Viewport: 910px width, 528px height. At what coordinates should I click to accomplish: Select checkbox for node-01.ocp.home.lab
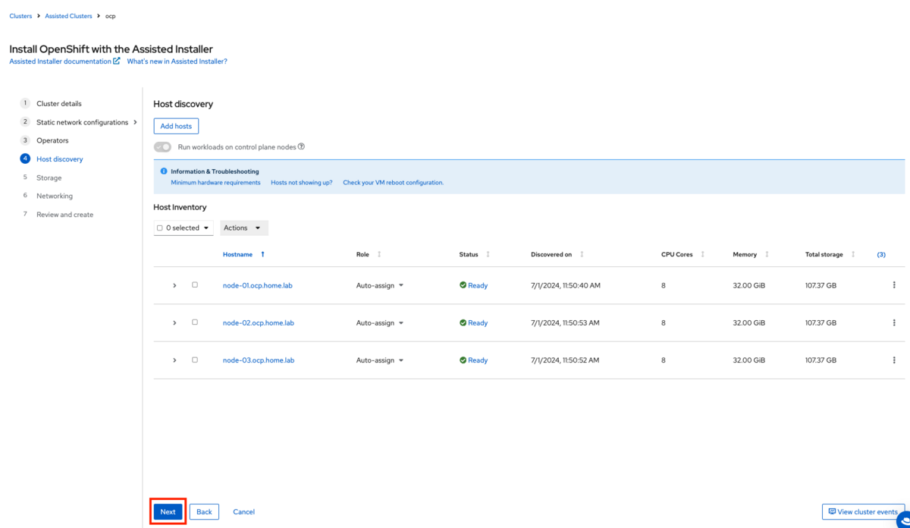[x=195, y=285]
